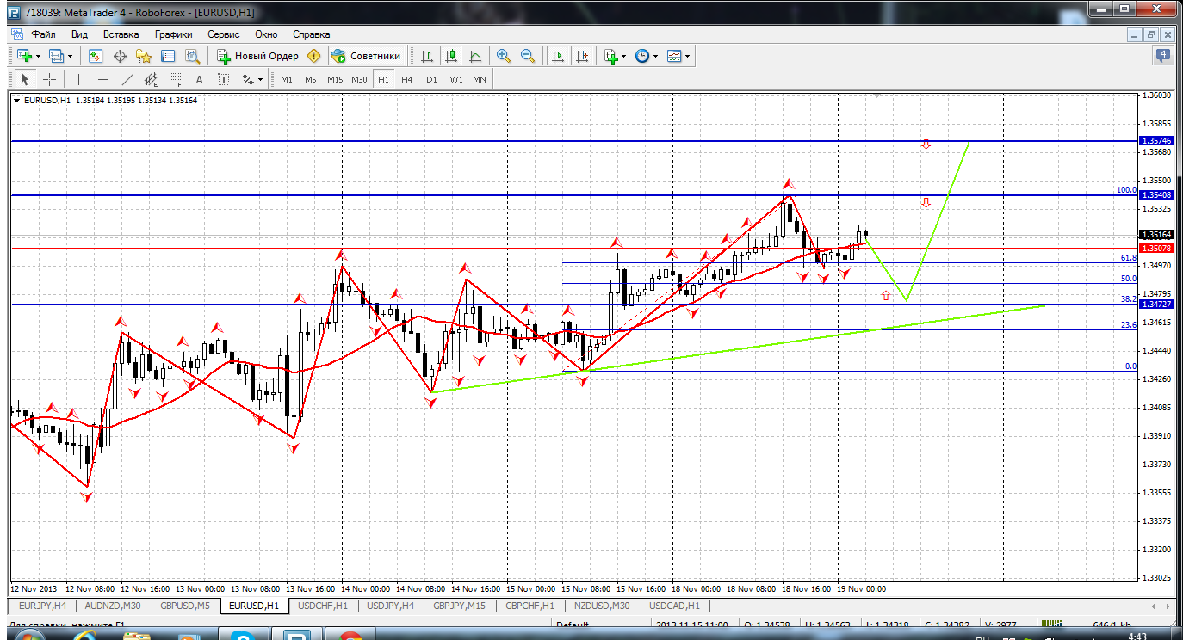
Task: Switch chart to candlestick display
Action: click(x=450, y=56)
